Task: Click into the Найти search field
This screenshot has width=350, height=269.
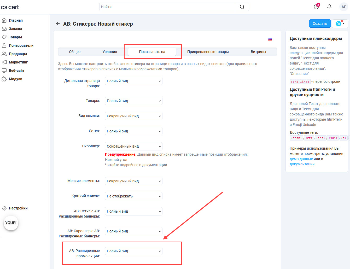Action: (167, 7)
